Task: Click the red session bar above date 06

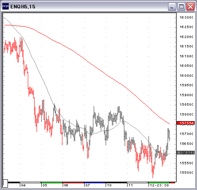Action: [x=73, y=182]
